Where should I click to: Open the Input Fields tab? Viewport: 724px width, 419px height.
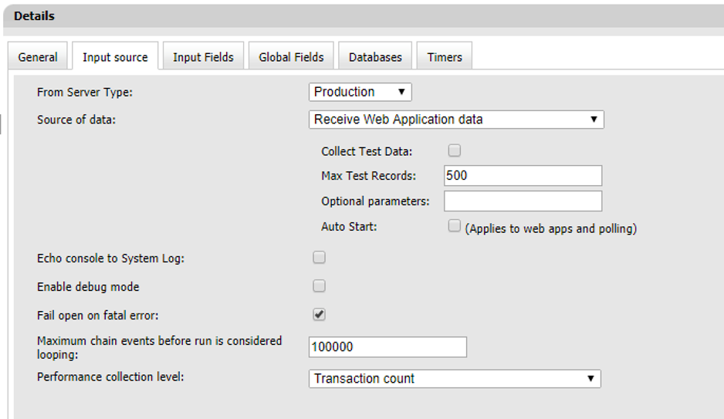pyautogui.click(x=203, y=57)
